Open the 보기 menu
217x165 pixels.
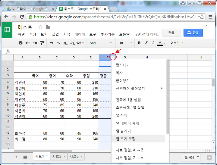coord(44,34)
